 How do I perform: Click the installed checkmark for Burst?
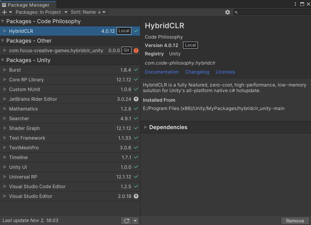click(136, 70)
